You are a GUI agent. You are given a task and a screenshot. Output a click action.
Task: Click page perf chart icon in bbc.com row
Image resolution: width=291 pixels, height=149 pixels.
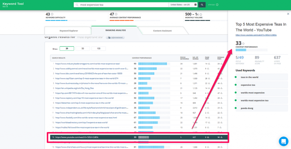(209, 73)
